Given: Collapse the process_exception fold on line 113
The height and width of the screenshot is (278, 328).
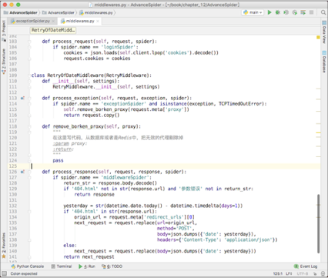Looking at the screenshot, I should coord(29,98).
